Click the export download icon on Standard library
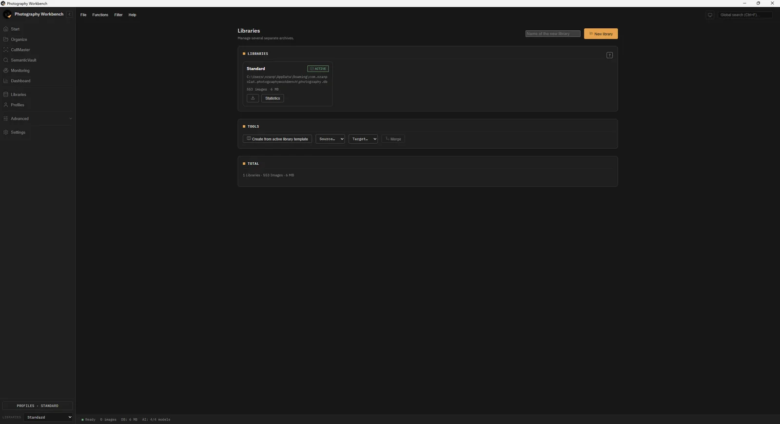This screenshot has height=424, width=780. point(253,98)
